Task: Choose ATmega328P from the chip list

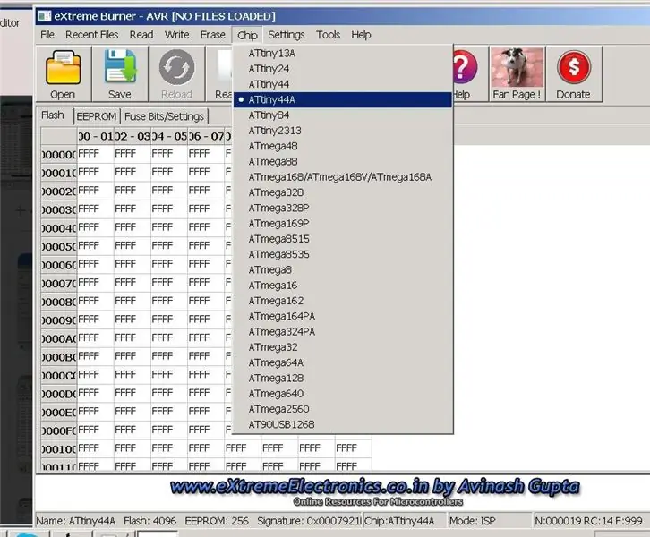Action: click(x=343, y=208)
